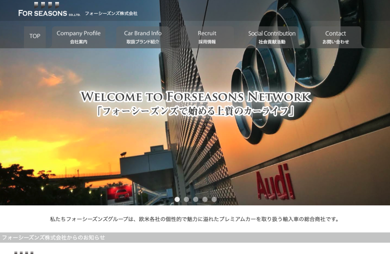Viewport: 390px width, 254px height.
Task: Select the first carousel dot indicator
Action: pyautogui.click(x=177, y=199)
